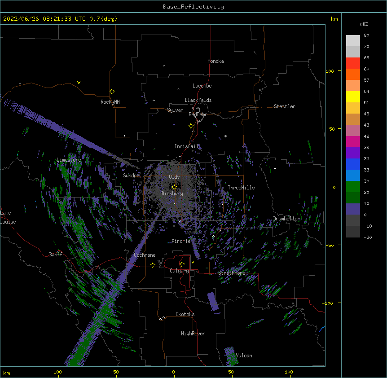387x378 pixels.
Task: Select the slate purple 10-0 dBZ swatch
Action: [353, 209]
